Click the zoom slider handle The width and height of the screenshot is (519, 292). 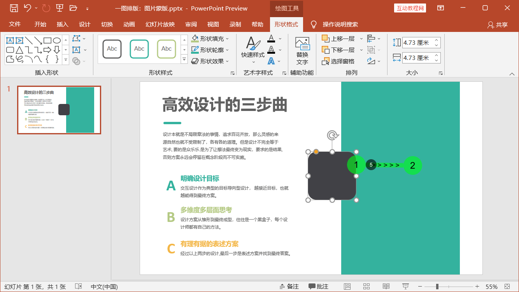pos(437,287)
